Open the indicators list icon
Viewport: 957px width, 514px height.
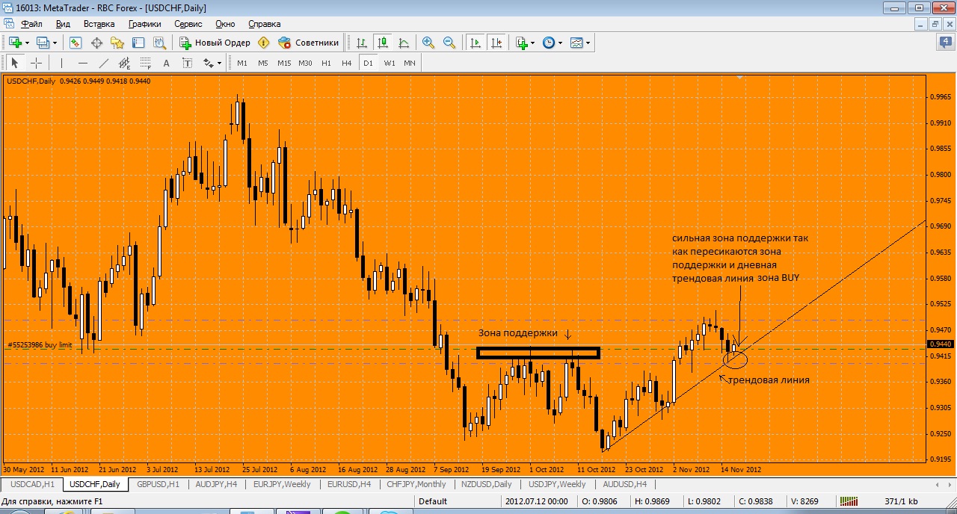(x=521, y=43)
